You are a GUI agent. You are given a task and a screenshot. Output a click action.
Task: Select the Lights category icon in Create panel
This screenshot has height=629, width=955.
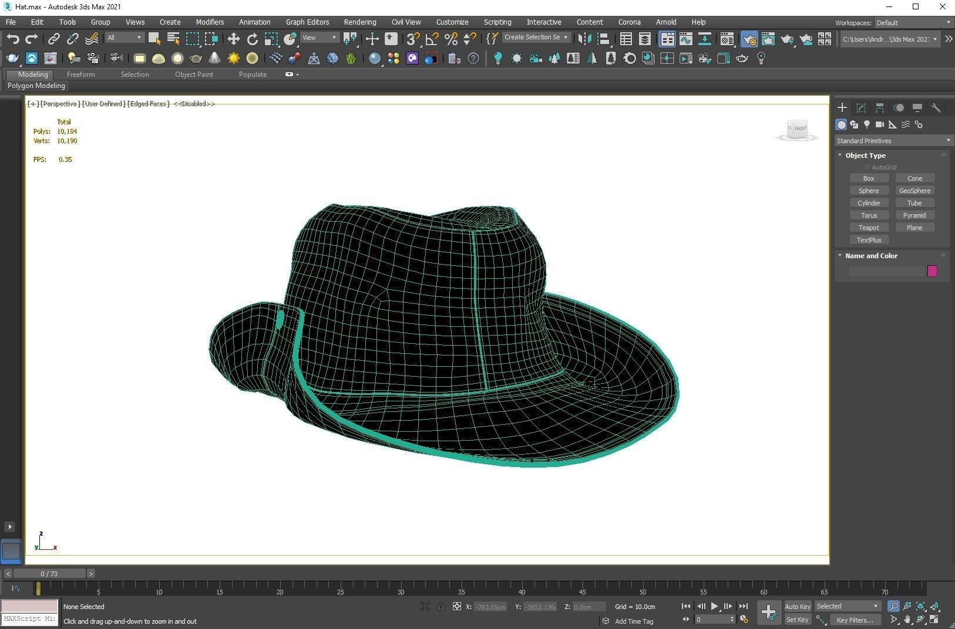click(x=867, y=124)
